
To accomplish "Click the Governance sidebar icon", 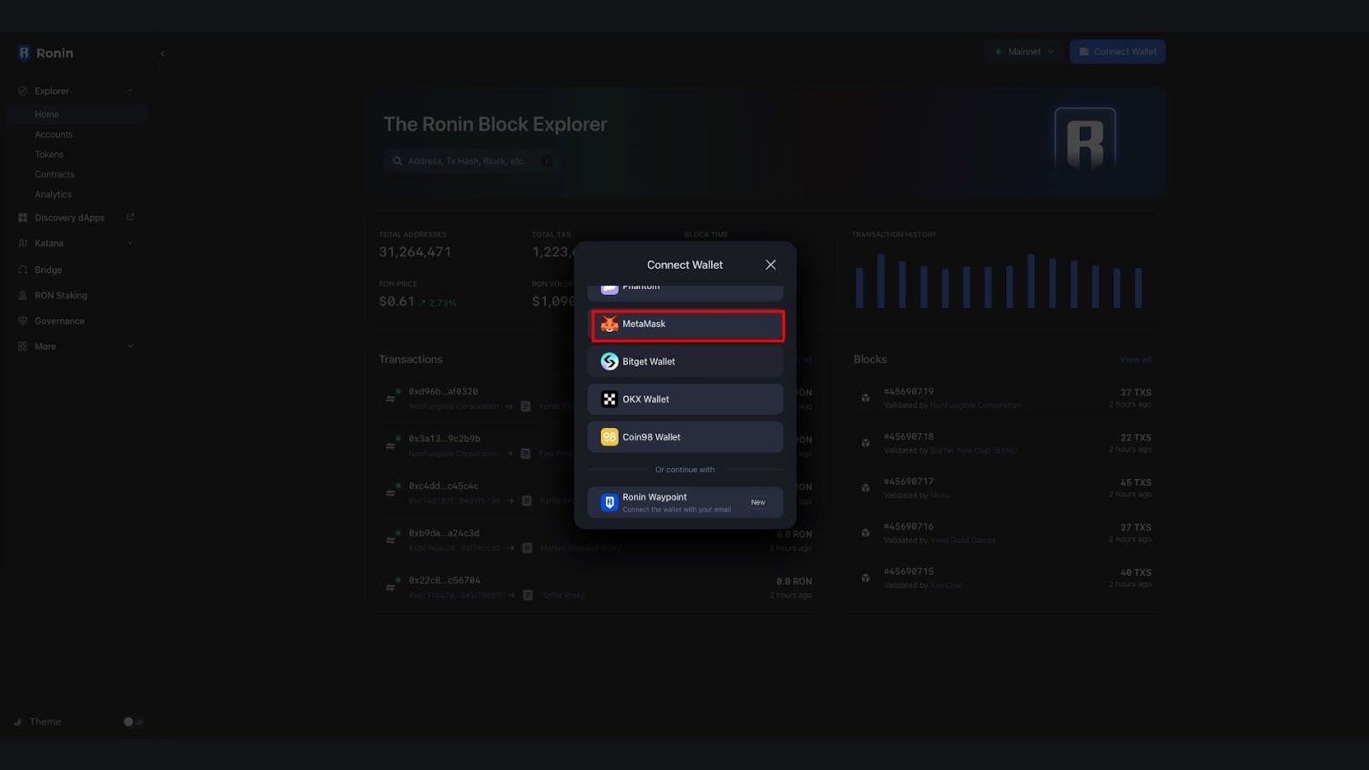I will point(22,322).
